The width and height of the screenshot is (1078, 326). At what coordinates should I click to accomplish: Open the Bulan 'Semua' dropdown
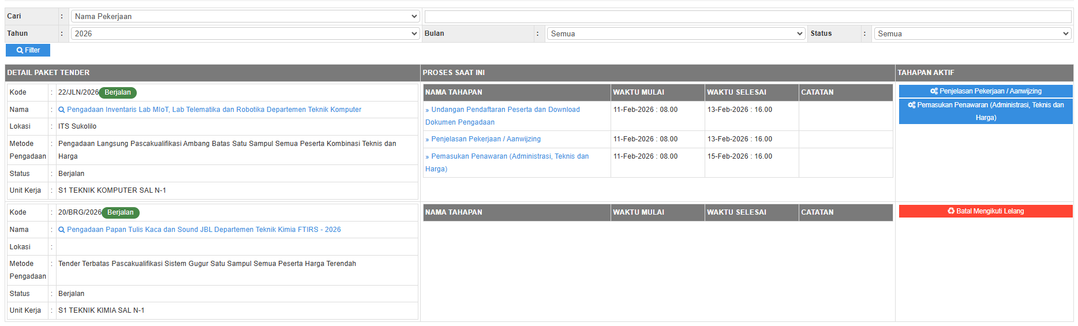(675, 33)
